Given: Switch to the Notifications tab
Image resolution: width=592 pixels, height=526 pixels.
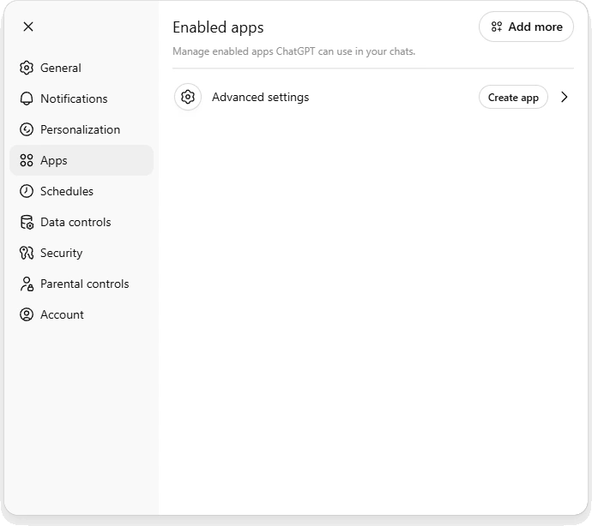Looking at the screenshot, I should pos(82,99).
